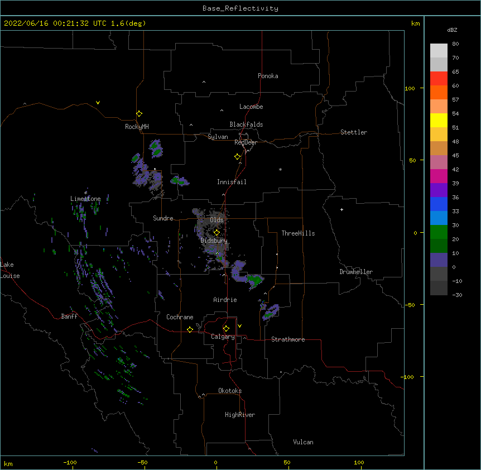Click the yellow diamond marker above Calgary
The image size is (481, 470).
click(x=226, y=329)
